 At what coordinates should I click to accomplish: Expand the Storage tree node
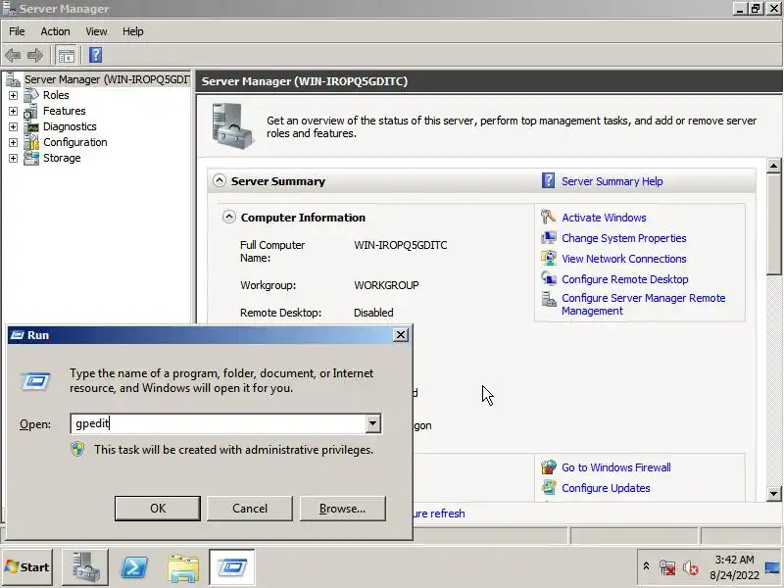coord(13,158)
